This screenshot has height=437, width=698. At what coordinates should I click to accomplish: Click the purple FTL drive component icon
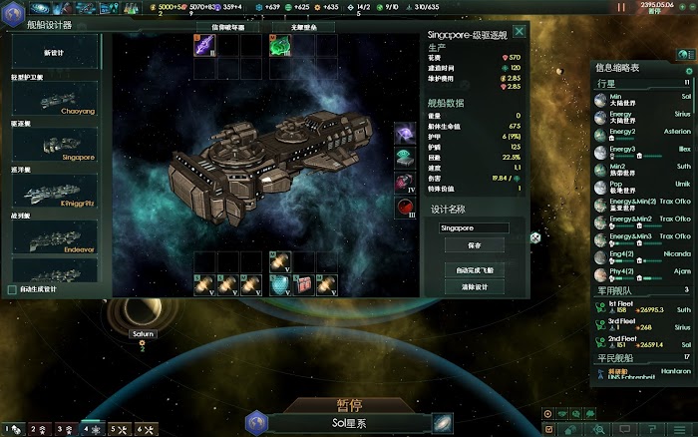click(405, 133)
